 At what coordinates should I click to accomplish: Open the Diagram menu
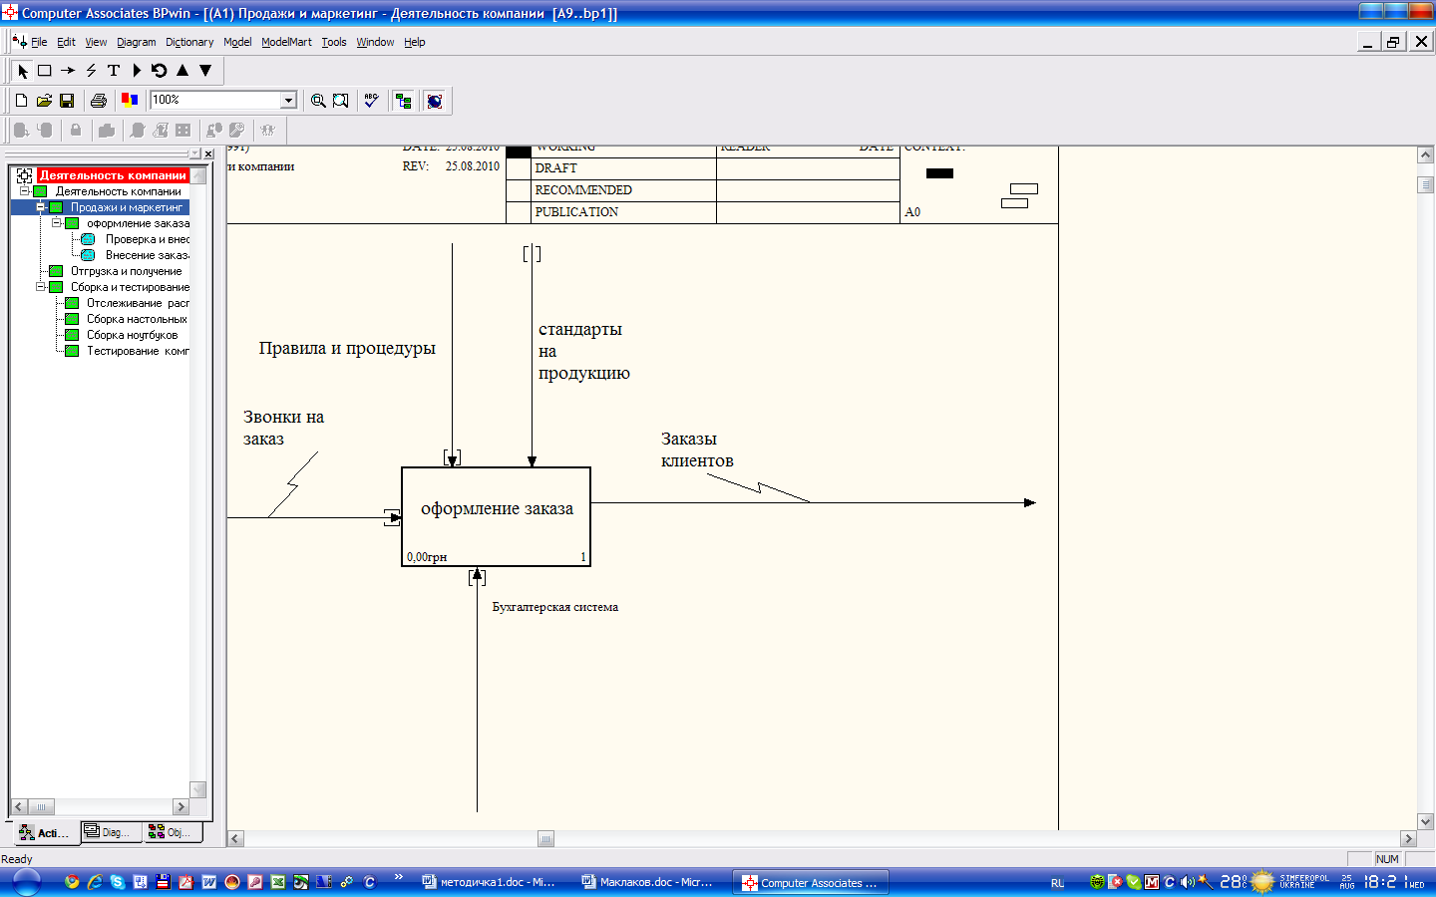[136, 42]
